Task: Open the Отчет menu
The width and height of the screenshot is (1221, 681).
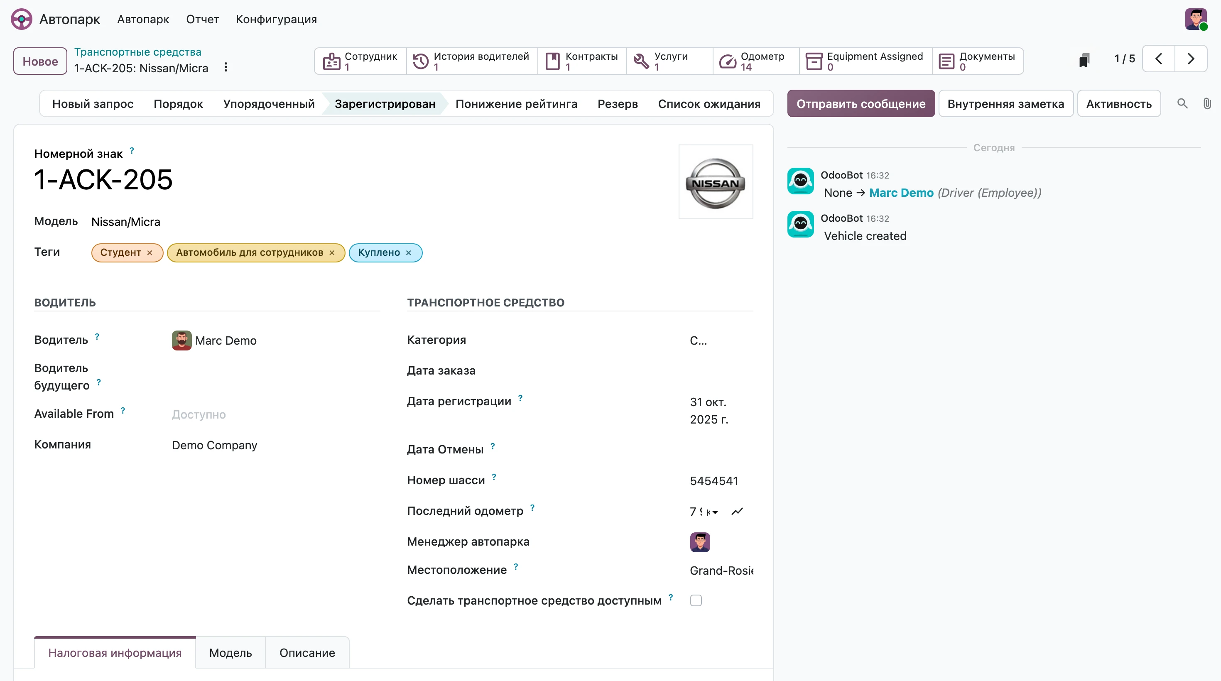Action: 202,20
